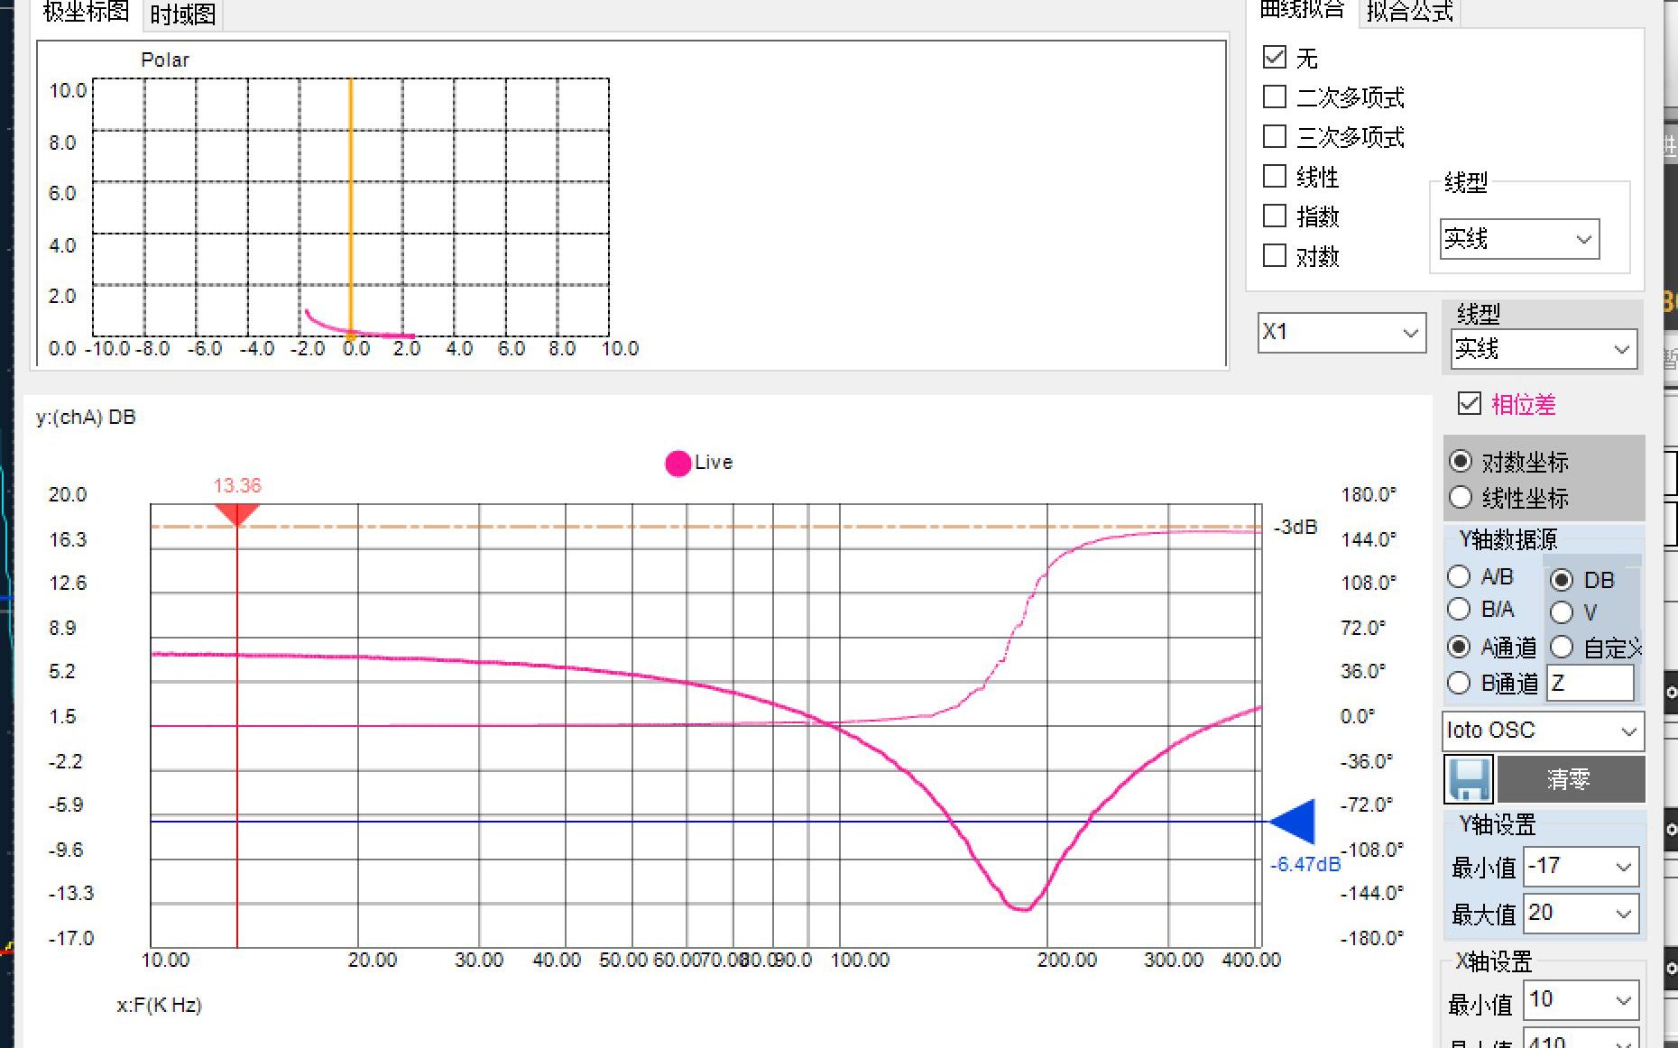Viewport: 1678px width, 1048px height.
Task: Switch to the 极坐标图 tab
Action: (x=86, y=13)
